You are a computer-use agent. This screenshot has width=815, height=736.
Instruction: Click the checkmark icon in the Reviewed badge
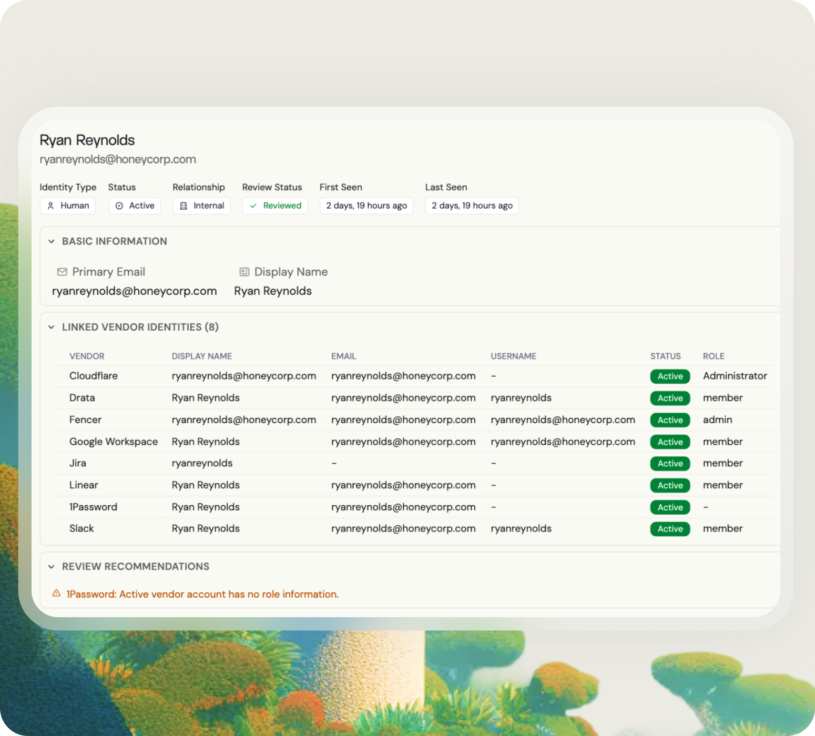pyautogui.click(x=253, y=206)
